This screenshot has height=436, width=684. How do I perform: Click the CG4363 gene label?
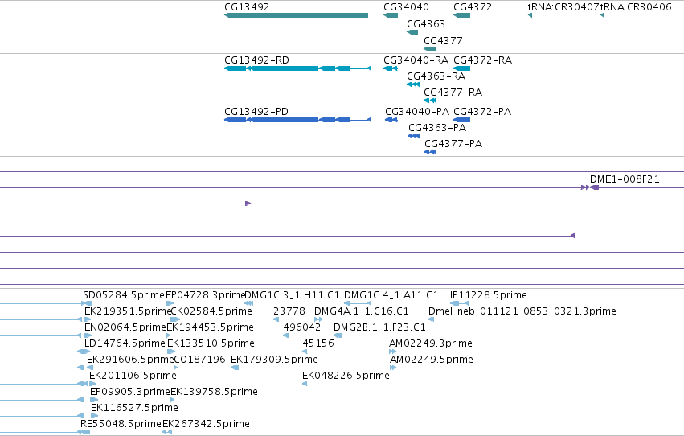point(426,23)
